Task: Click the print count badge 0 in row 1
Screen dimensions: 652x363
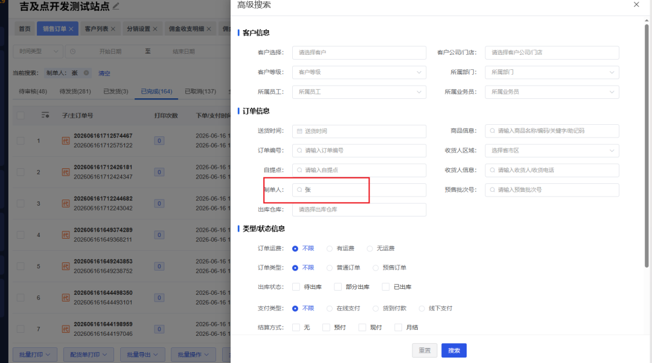Action: tap(159, 140)
